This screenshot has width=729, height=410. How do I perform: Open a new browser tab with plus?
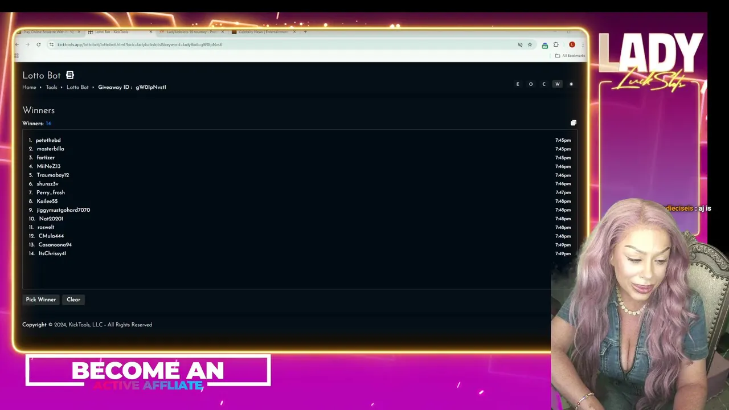click(x=305, y=32)
